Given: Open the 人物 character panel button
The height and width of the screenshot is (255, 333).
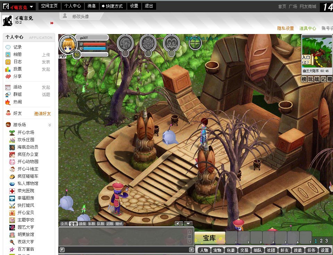Looking at the screenshot, I should 204,250.
